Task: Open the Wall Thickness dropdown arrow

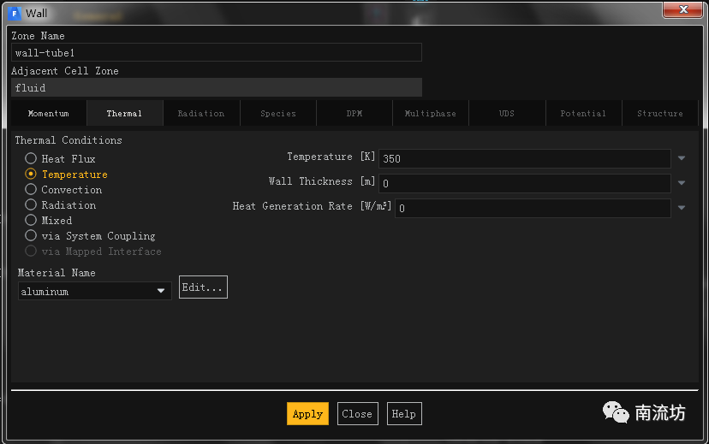Action: [x=682, y=183]
